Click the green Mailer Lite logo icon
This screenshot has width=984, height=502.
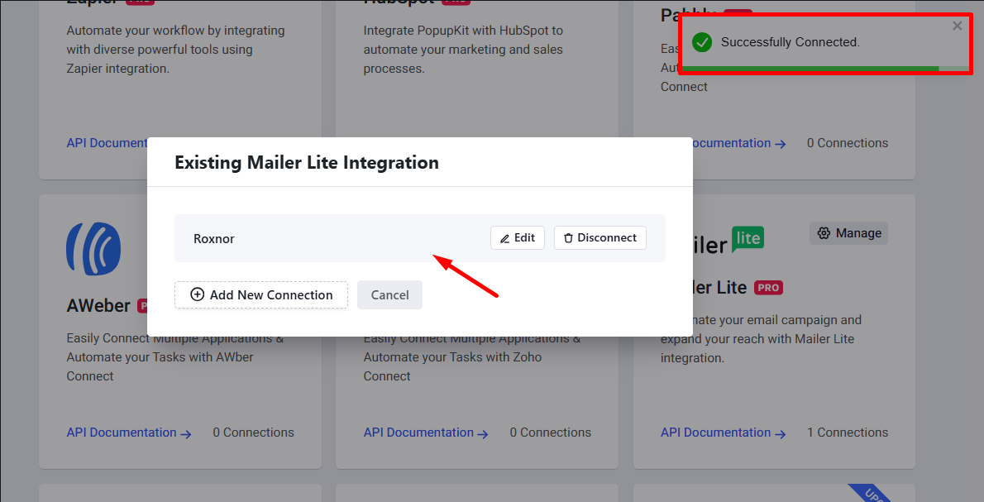(747, 240)
